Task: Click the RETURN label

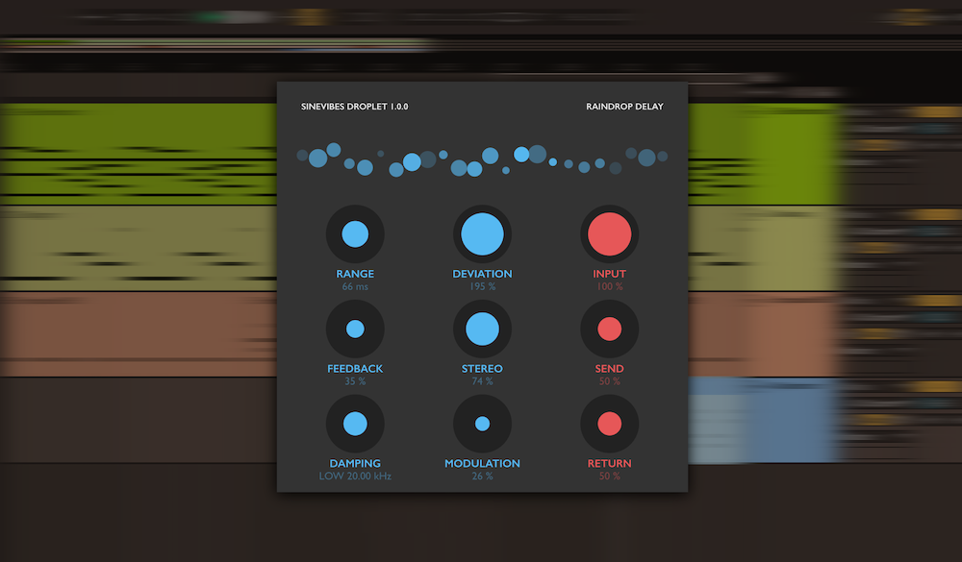Action: (609, 463)
